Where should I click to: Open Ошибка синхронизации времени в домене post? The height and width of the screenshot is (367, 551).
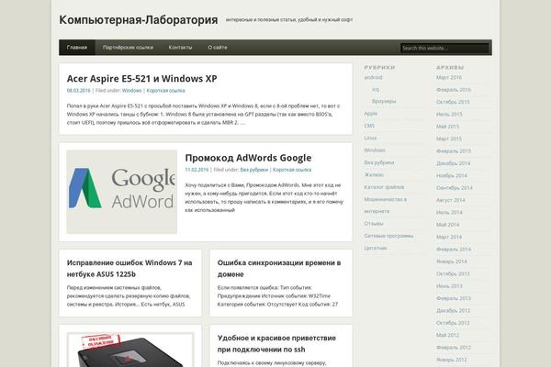(x=279, y=268)
